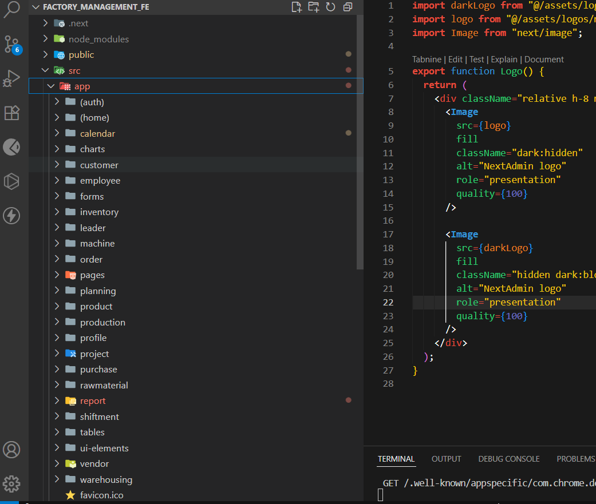
Task: Open the lightning bolt activity bar icon
Action: pyautogui.click(x=11, y=216)
